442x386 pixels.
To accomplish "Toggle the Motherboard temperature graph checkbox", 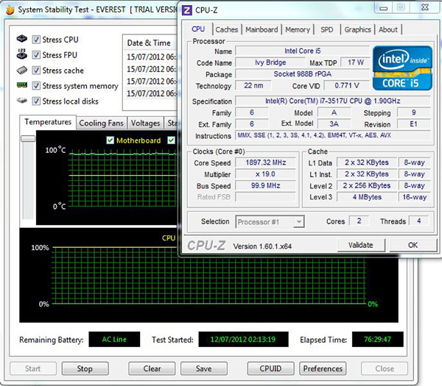I will pyautogui.click(x=110, y=140).
